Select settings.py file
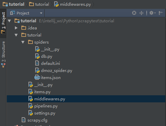This screenshot has width=166, height=126. (45, 113)
